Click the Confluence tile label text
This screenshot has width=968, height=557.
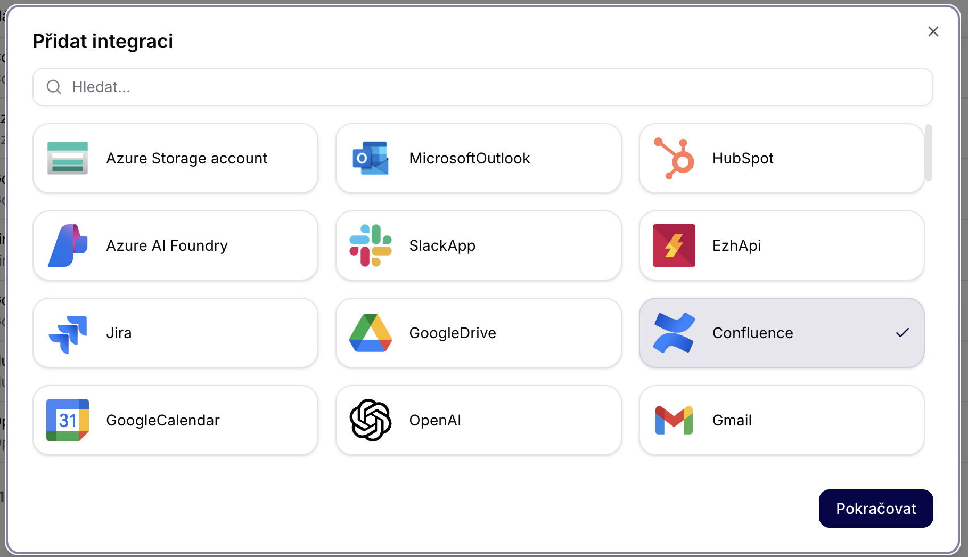752,333
